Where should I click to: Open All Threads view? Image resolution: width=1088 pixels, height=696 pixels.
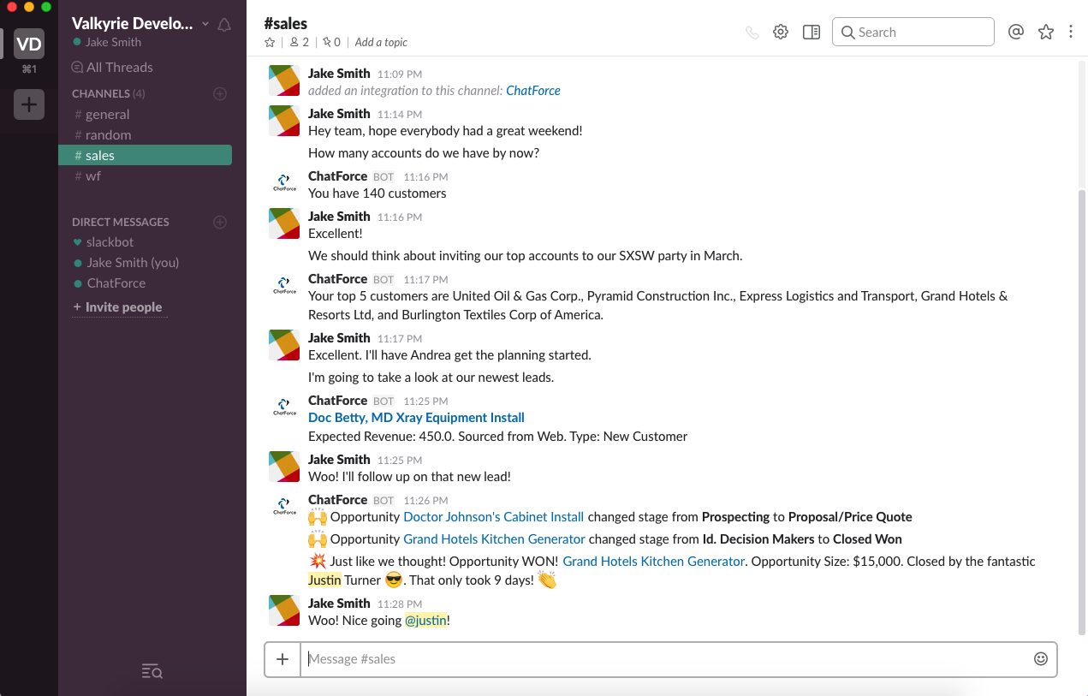click(x=112, y=68)
